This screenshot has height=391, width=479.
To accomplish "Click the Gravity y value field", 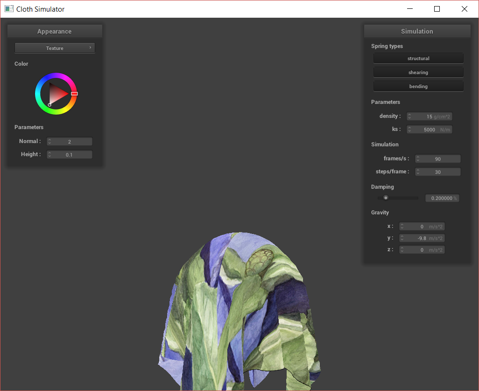I will [x=422, y=238].
